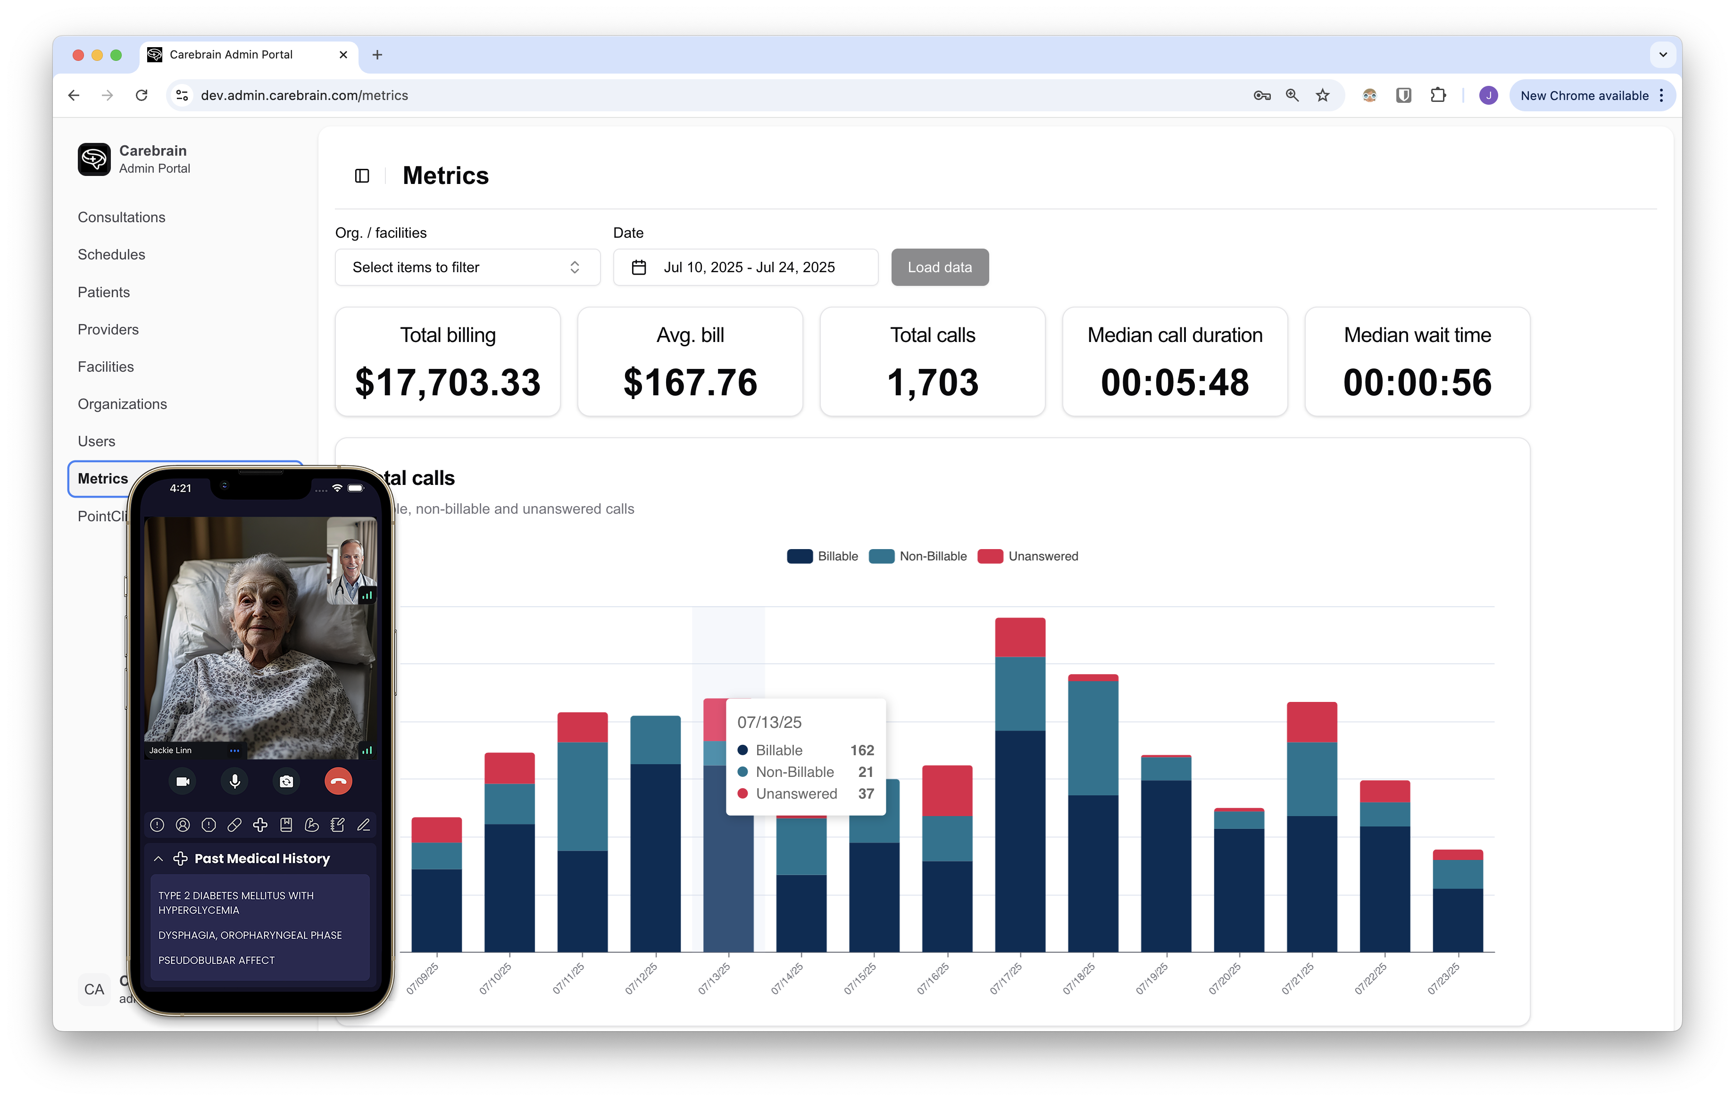Viewport: 1735px width, 1101px height.
Task: Click the 07/21/25 bar in chart
Action: point(1312,826)
